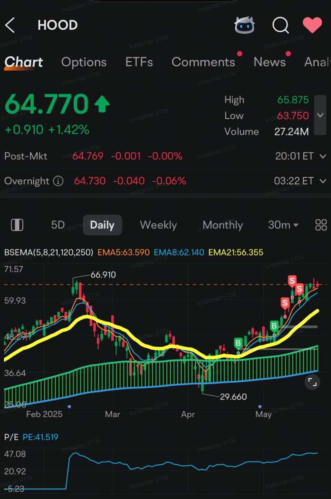Open the search magnifier icon

pos(280,25)
